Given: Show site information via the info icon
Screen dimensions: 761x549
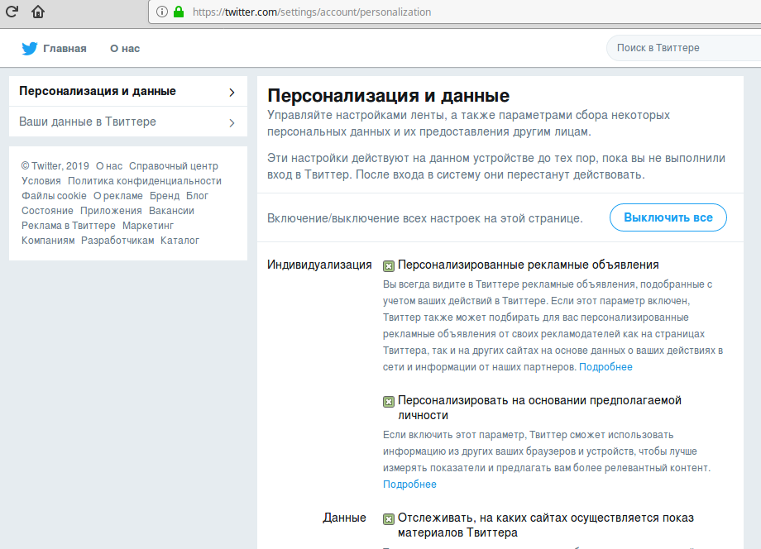Looking at the screenshot, I should 162,12.
